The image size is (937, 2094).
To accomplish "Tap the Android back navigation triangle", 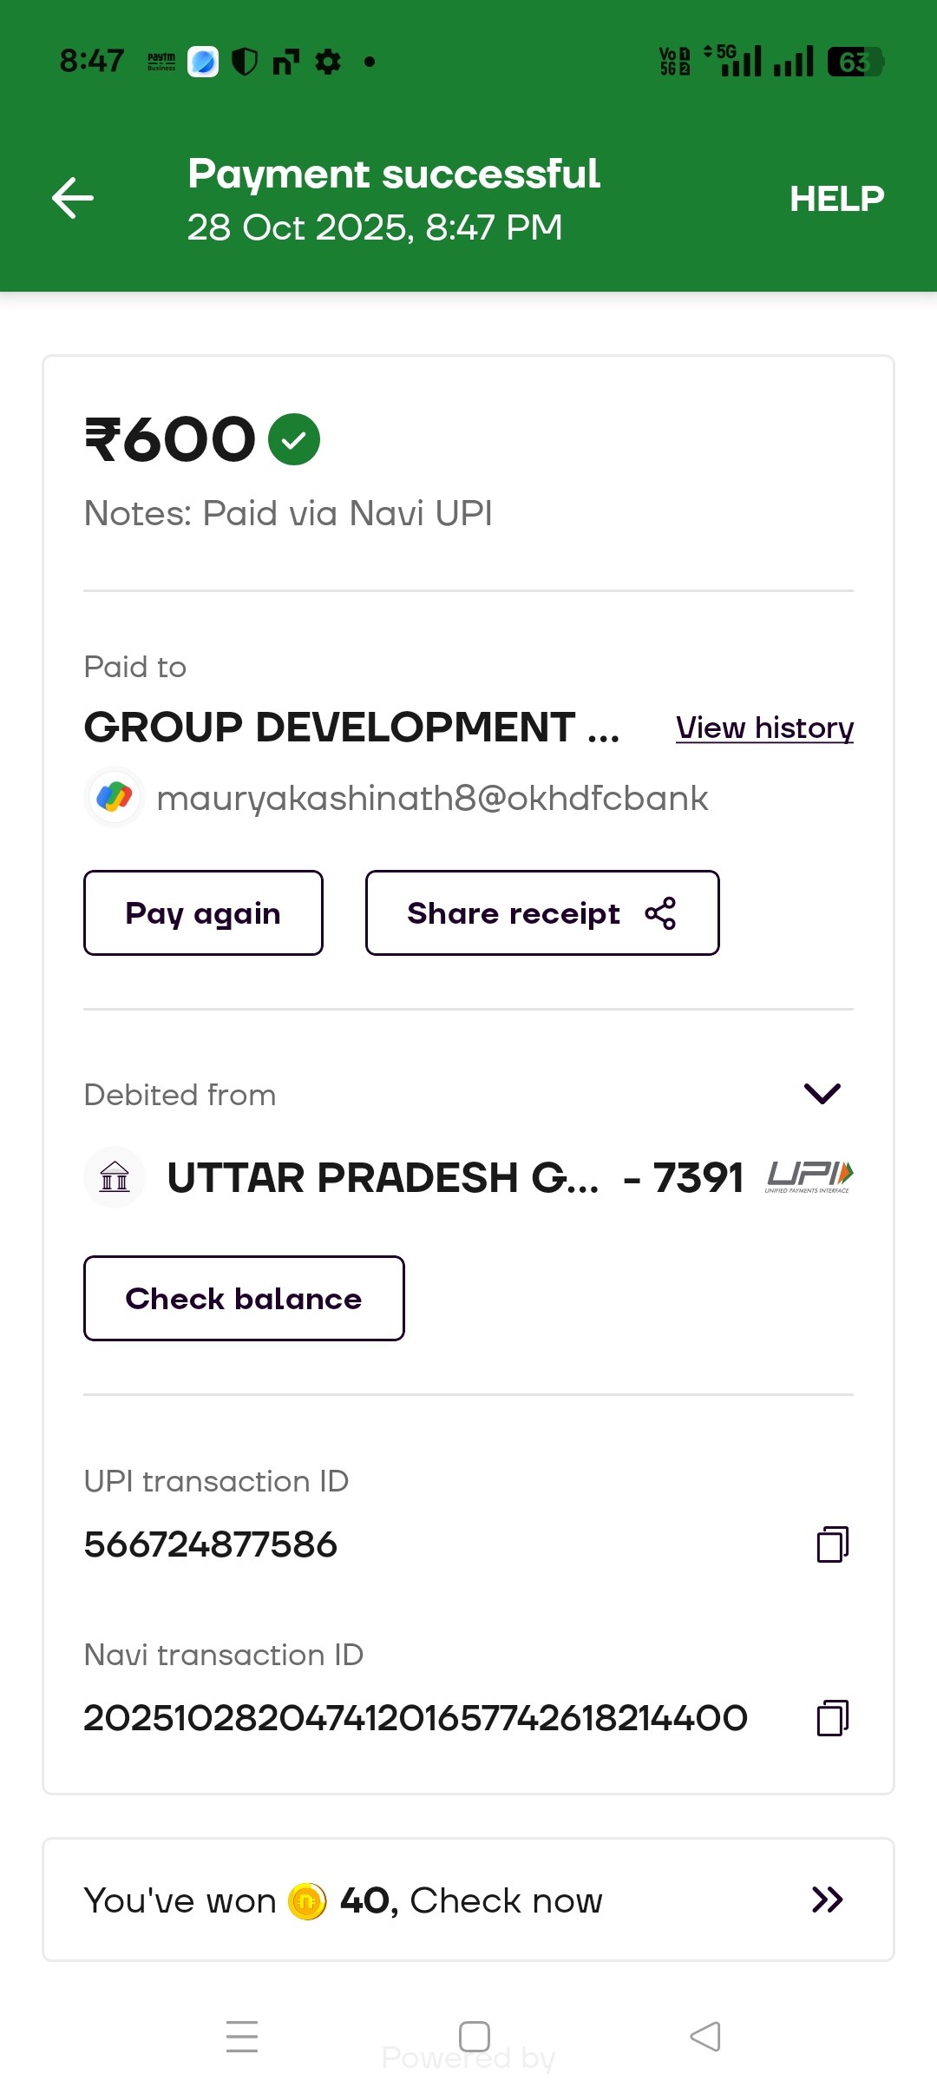I will pyautogui.click(x=705, y=2037).
